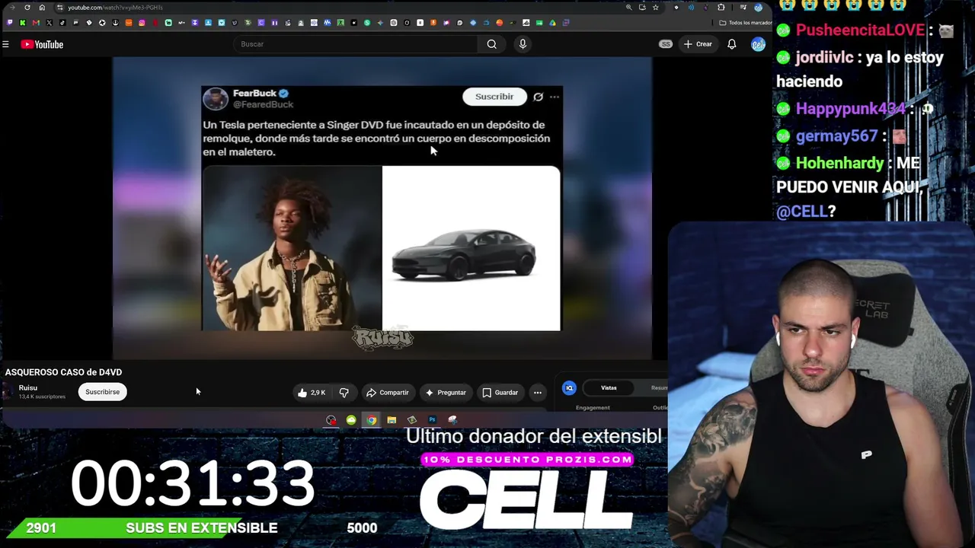Switch to Chrome in the taskbar
The image size is (975, 548).
click(371, 420)
